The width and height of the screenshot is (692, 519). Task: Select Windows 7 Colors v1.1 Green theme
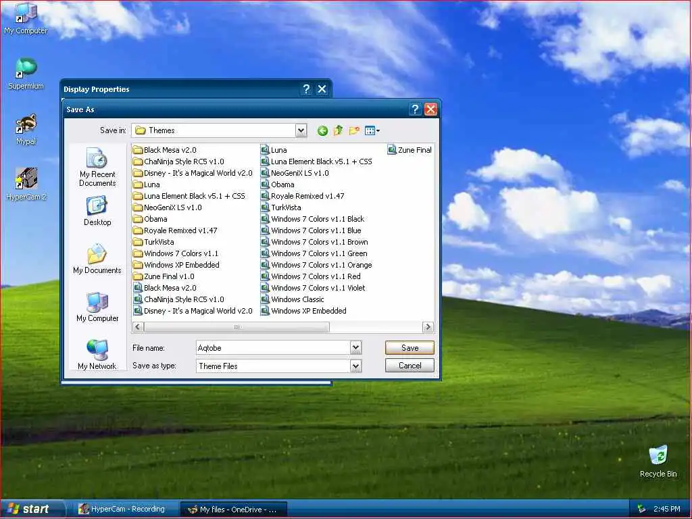coord(314,253)
